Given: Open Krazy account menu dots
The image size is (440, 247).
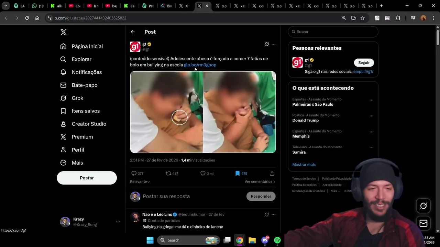Looking at the screenshot, I should (x=118, y=222).
